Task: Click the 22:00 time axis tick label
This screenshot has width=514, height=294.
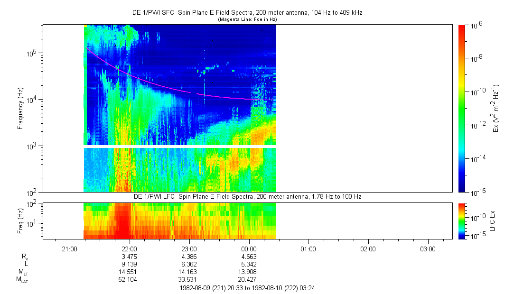Action: tap(130, 248)
